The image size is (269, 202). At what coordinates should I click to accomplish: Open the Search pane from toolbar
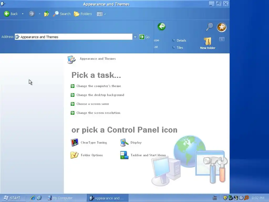pyautogui.click(x=61, y=14)
